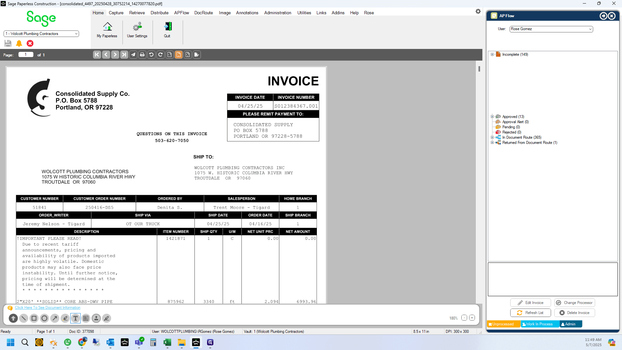The width and height of the screenshot is (622, 350).
Task: Click the orange notification bell icon
Action: point(19,43)
